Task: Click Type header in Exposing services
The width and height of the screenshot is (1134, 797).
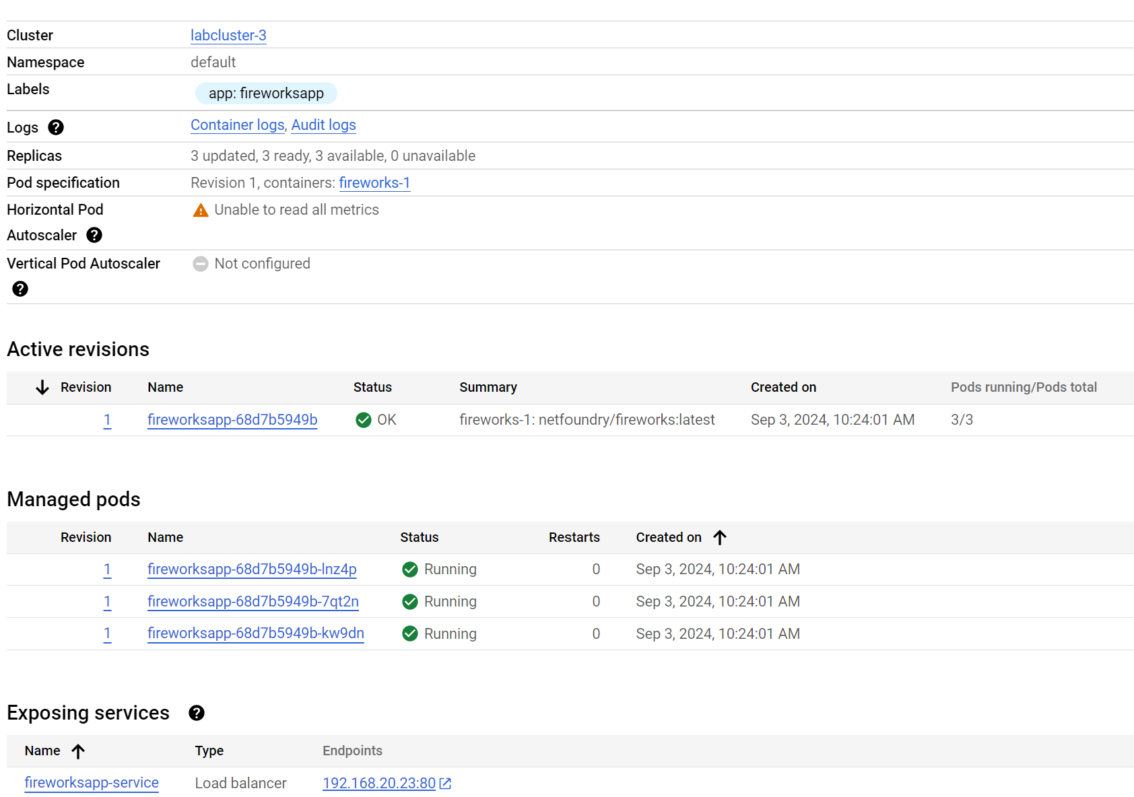Action: coord(209,751)
